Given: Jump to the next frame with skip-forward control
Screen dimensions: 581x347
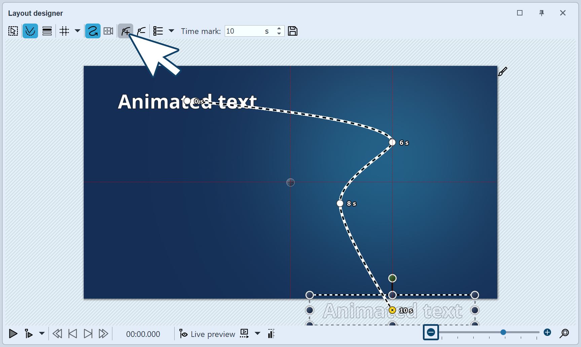Looking at the screenshot, I should pyautogui.click(x=88, y=334).
